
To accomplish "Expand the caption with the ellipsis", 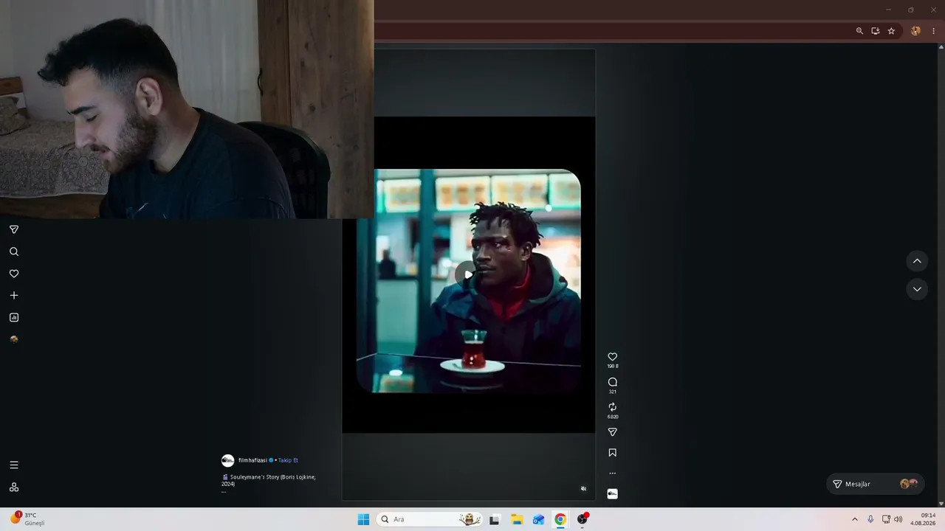I will [224, 491].
